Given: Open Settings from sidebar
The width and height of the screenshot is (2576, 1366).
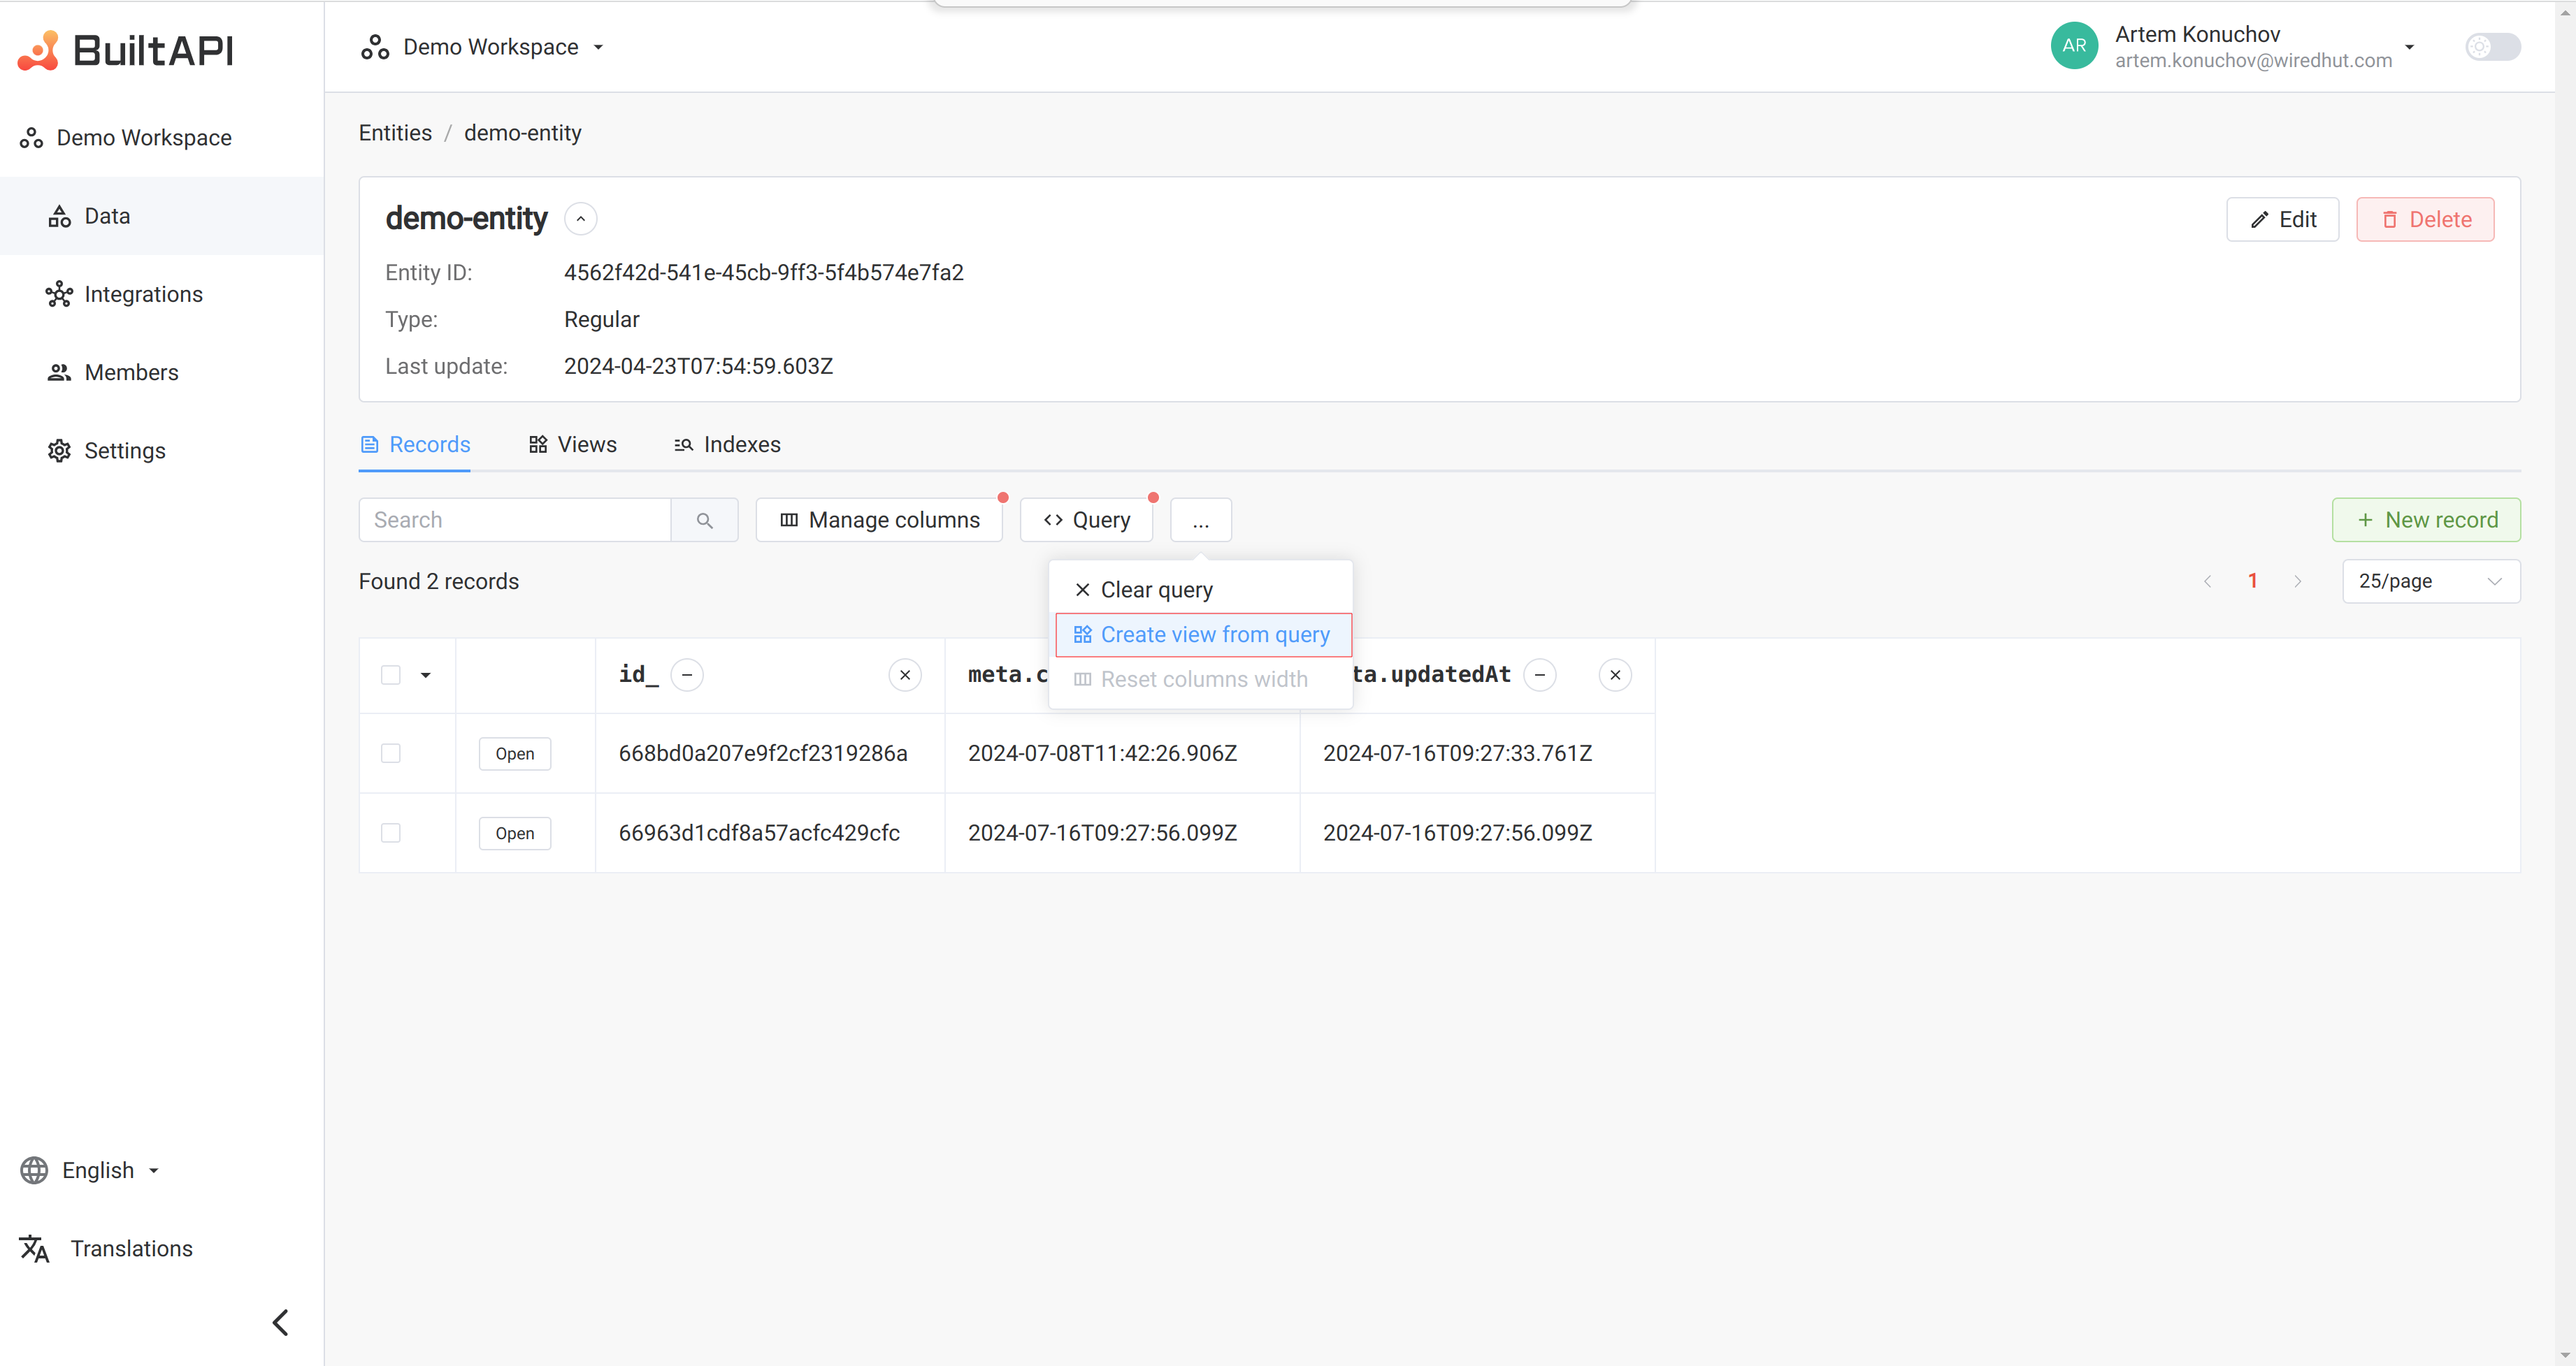Looking at the screenshot, I should click(162, 450).
